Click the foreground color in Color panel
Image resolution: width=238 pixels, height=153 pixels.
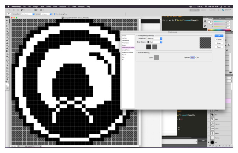209,22
